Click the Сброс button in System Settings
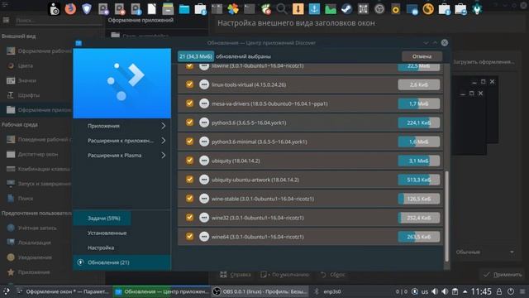529x298 pixels. (333, 275)
